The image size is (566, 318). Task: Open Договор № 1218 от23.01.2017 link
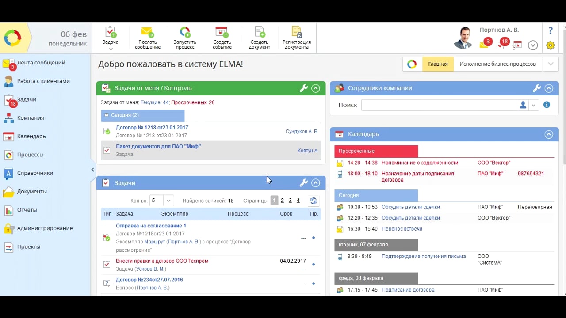(152, 128)
